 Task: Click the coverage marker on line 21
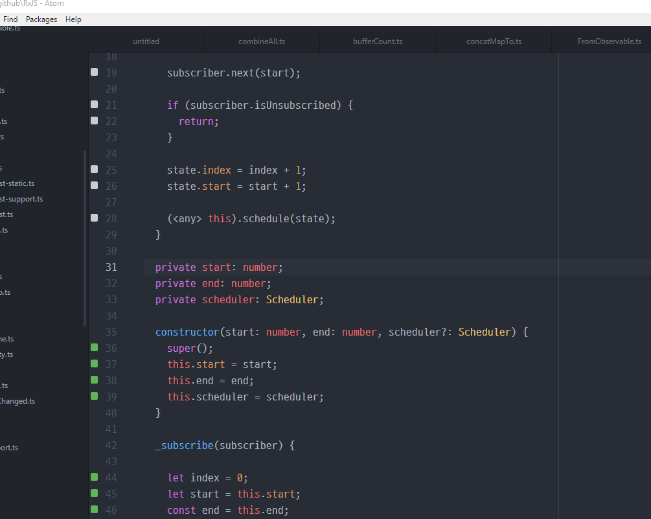pyautogui.click(x=94, y=104)
